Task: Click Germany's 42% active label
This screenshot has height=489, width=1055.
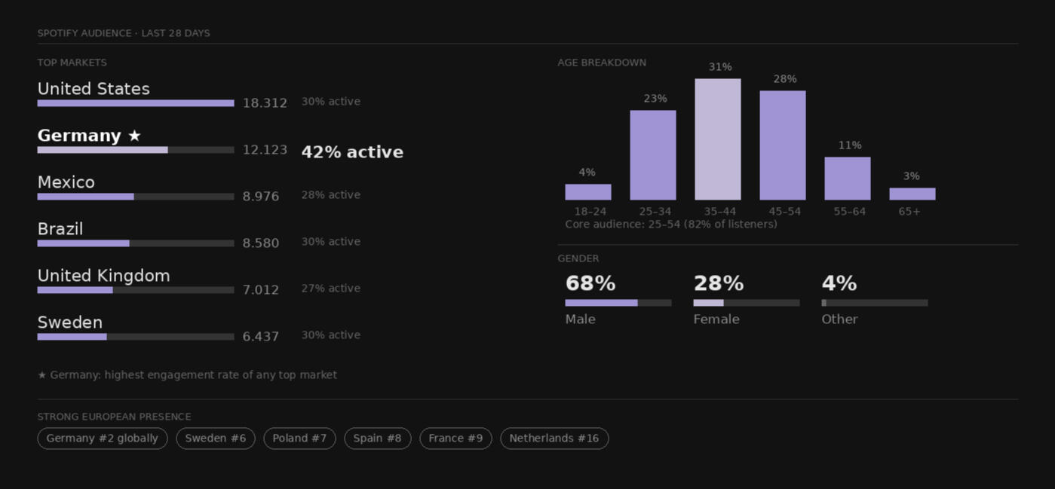Action: click(352, 152)
